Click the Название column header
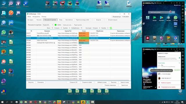 [47, 31]
